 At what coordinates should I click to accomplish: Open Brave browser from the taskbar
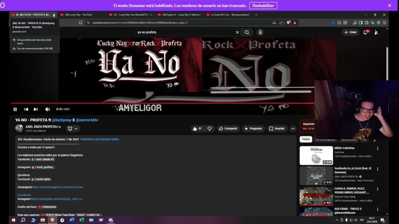pos(52,220)
